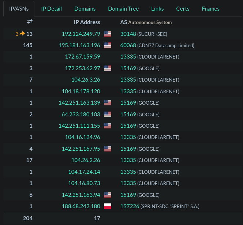Click the IP Address column header
Image resolution: width=243 pixels, height=225 pixels.
point(87,22)
